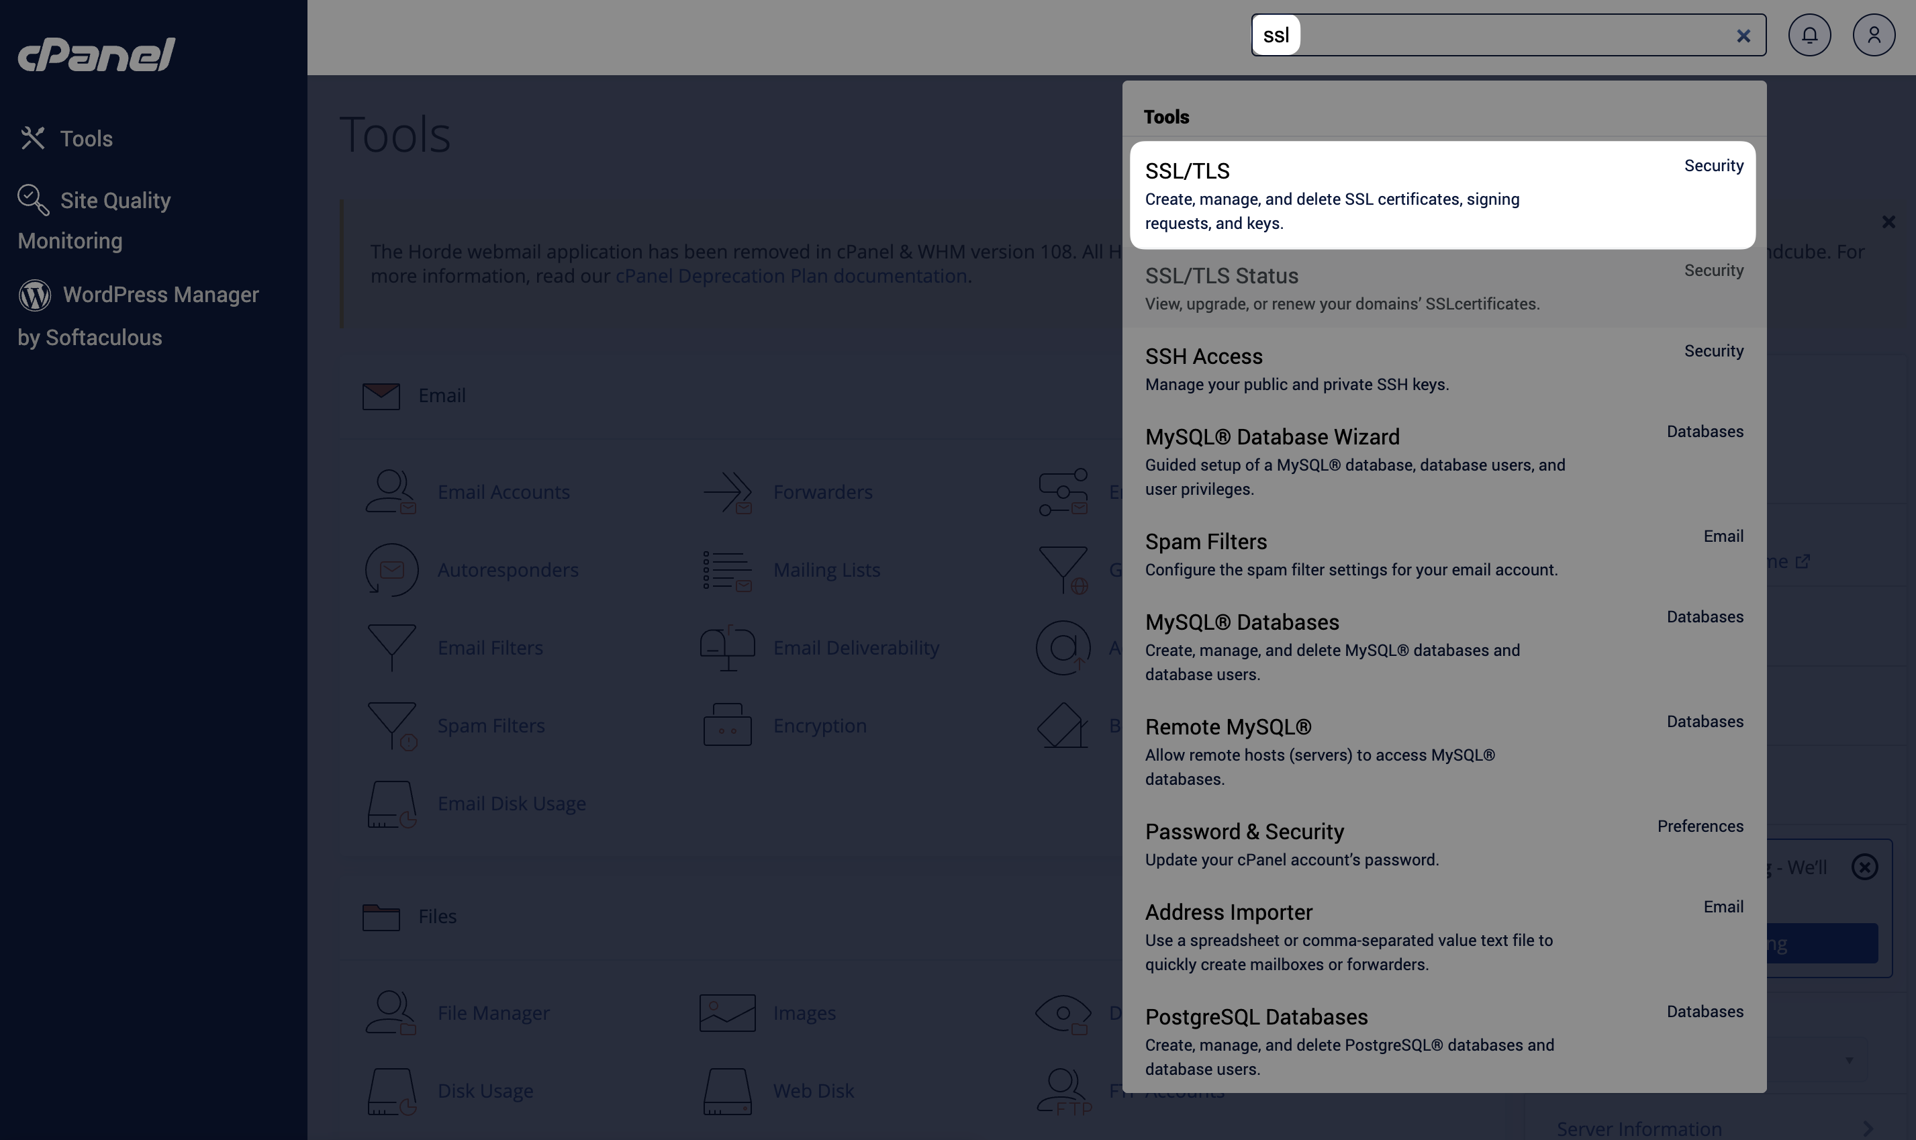Click the Encryption icon
The width and height of the screenshot is (1916, 1140).
pyautogui.click(x=727, y=725)
